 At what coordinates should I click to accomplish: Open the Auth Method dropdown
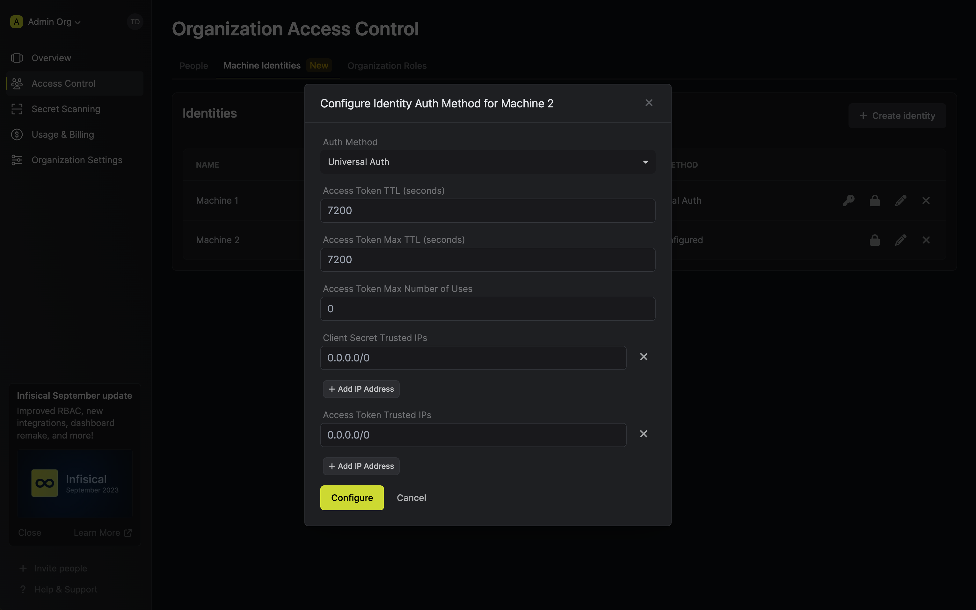click(487, 162)
